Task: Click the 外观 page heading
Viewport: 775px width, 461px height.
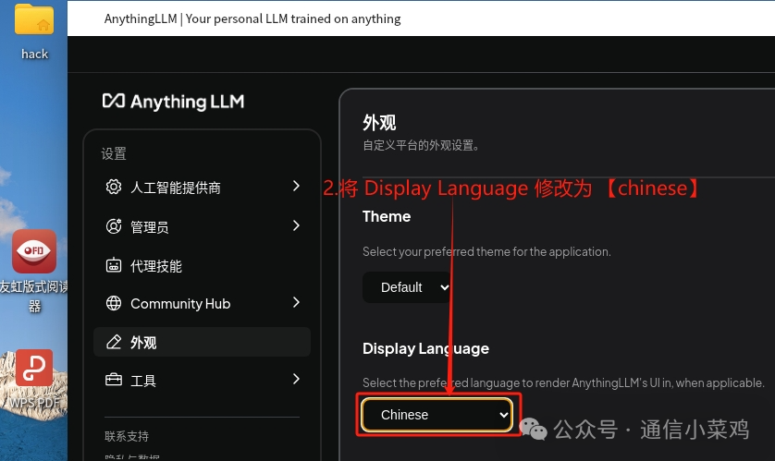Action: tap(379, 122)
